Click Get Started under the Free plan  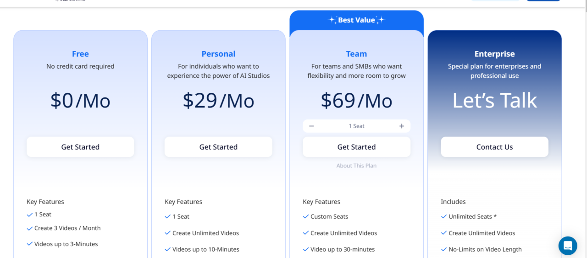[x=80, y=147]
